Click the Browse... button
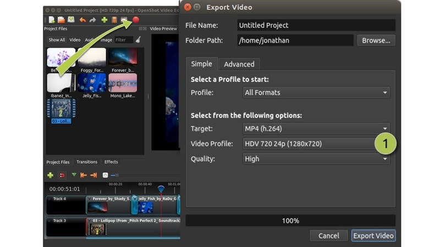440x247 pixels. tap(376, 40)
